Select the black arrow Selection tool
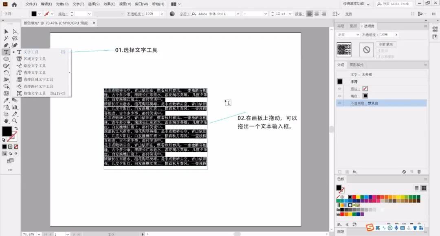This screenshot has height=236, width=440. pyautogui.click(x=6, y=31)
